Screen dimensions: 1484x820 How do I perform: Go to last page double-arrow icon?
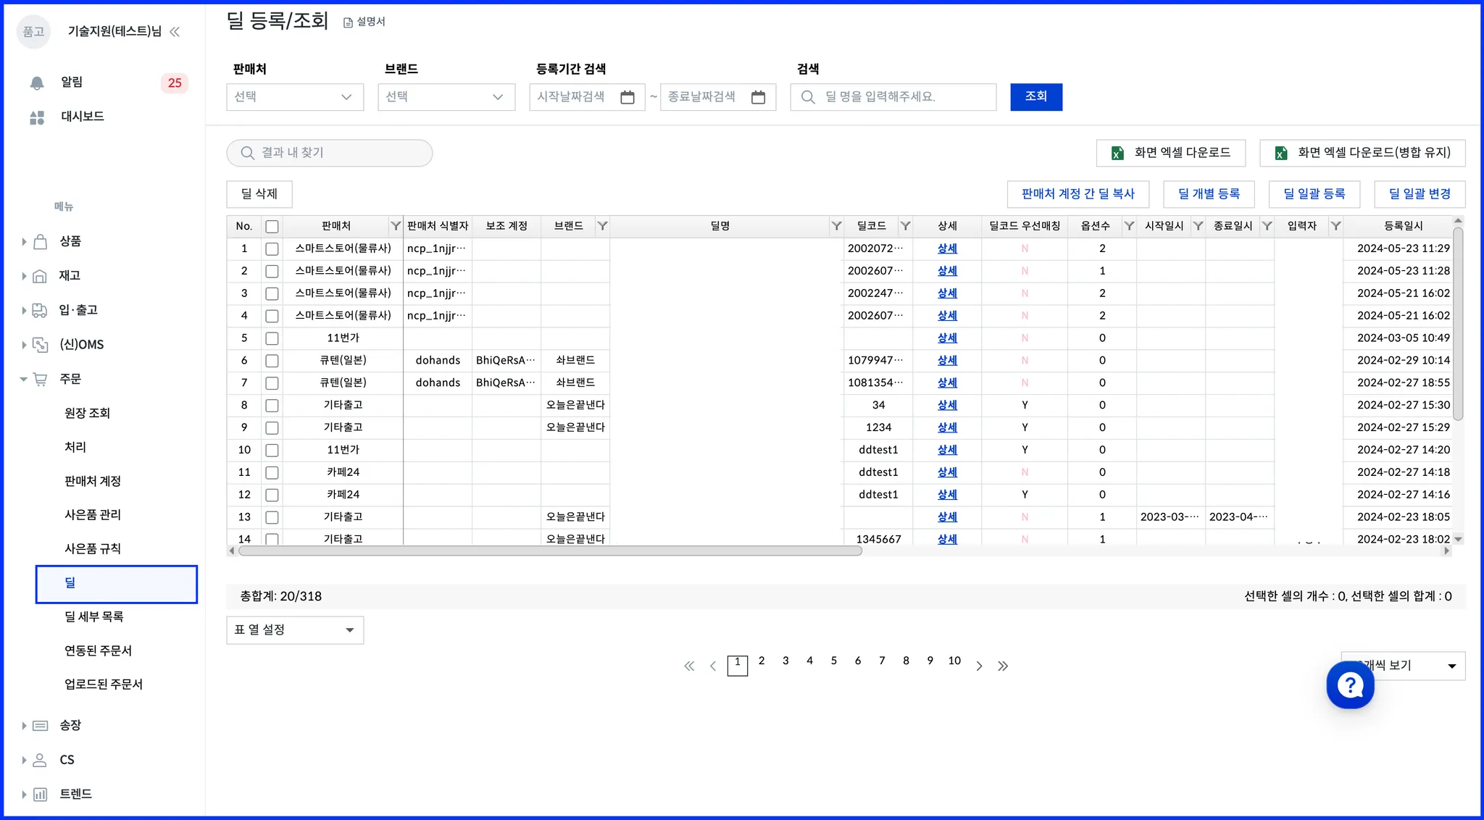click(1003, 666)
